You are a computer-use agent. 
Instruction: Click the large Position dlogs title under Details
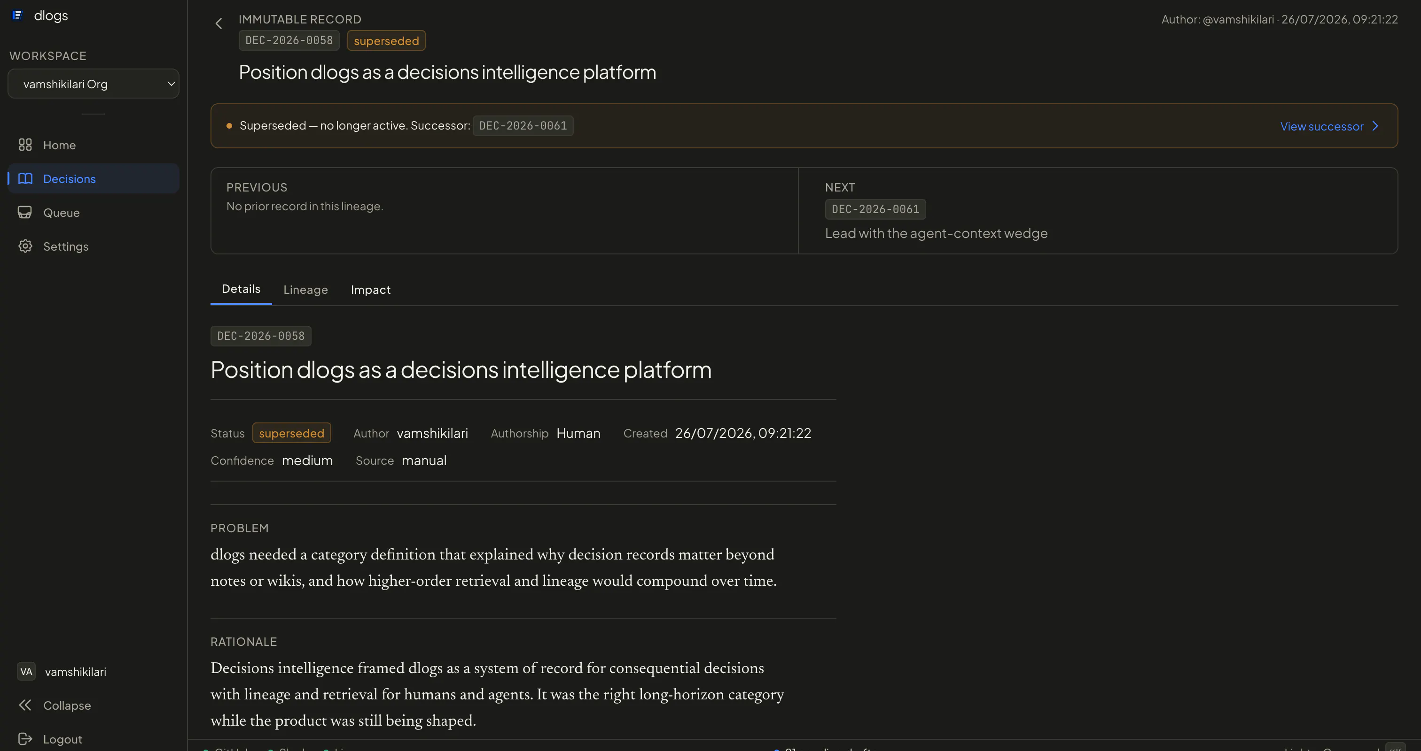pos(461,370)
